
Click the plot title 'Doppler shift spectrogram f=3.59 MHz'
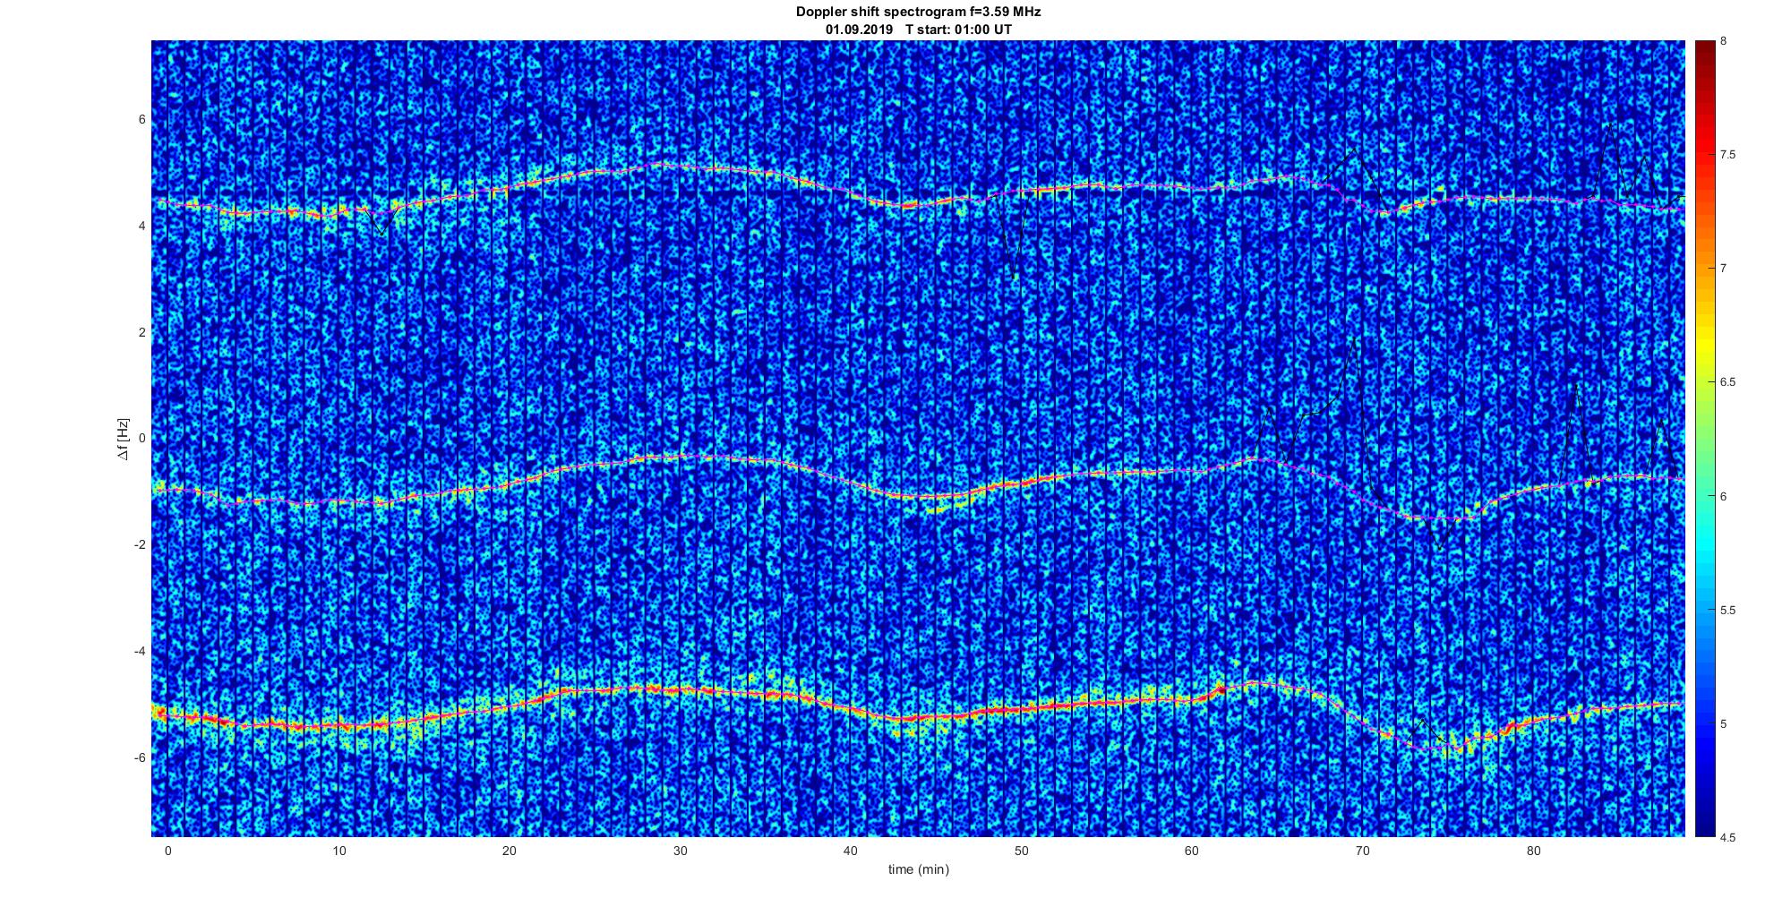pyautogui.click(x=919, y=13)
